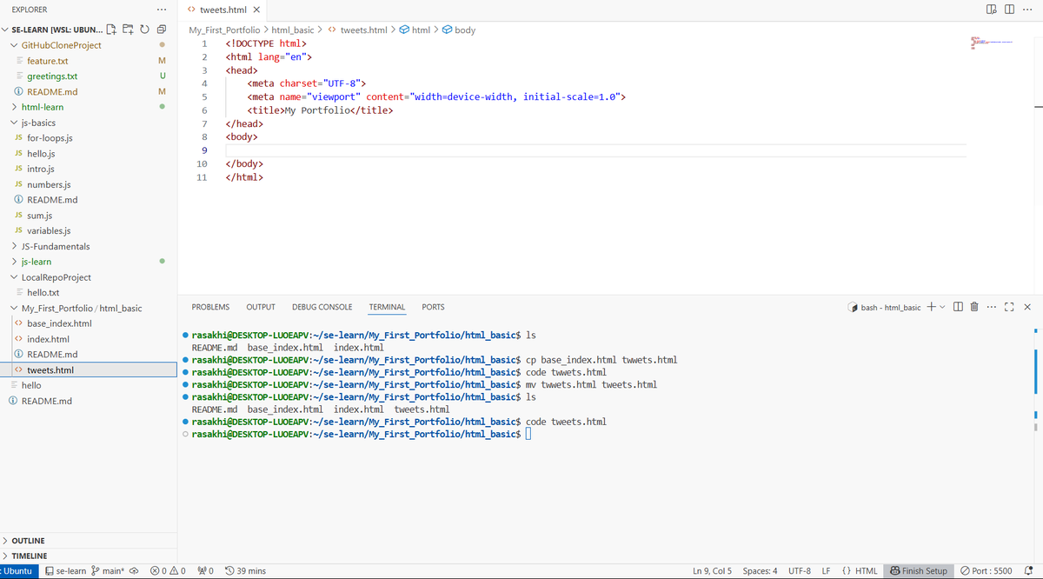Refresh the Explorer file tree

(144, 30)
